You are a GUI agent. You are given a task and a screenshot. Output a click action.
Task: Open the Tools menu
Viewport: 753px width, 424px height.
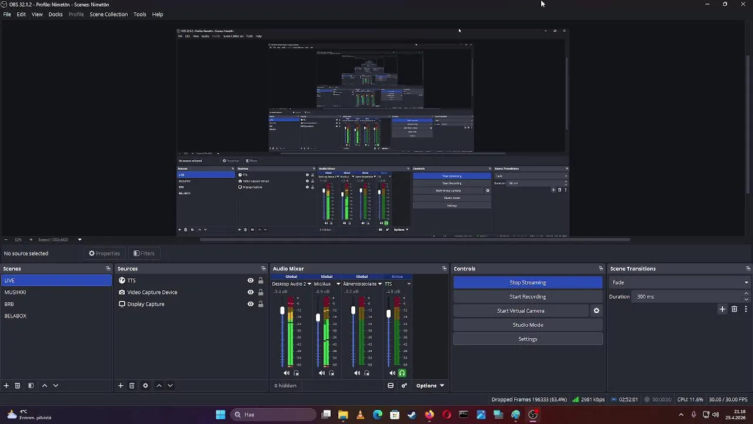point(140,14)
